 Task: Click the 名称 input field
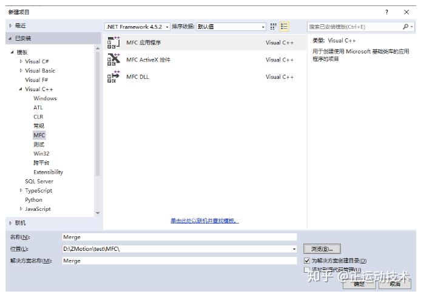180,237
